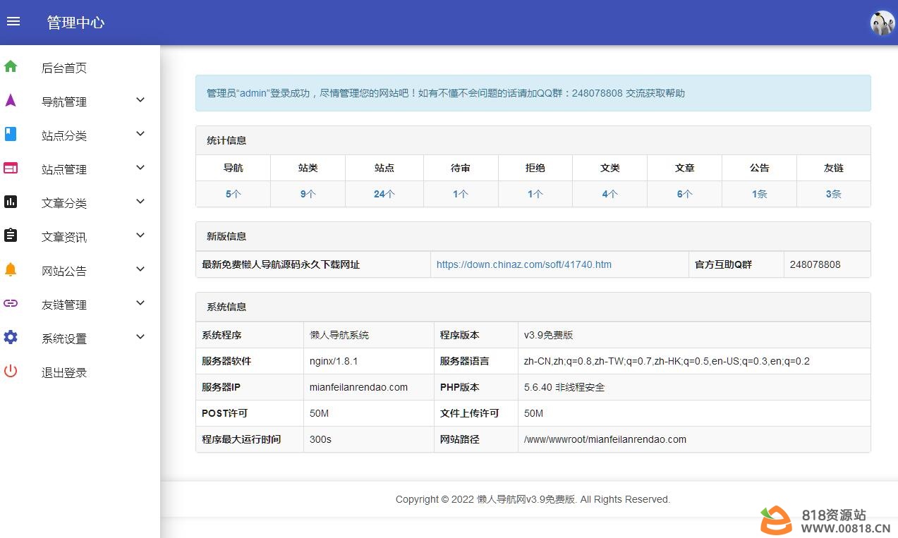Expand the 系统设置 chevron
Viewport: 898px width, 538px height.
[x=140, y=337]
